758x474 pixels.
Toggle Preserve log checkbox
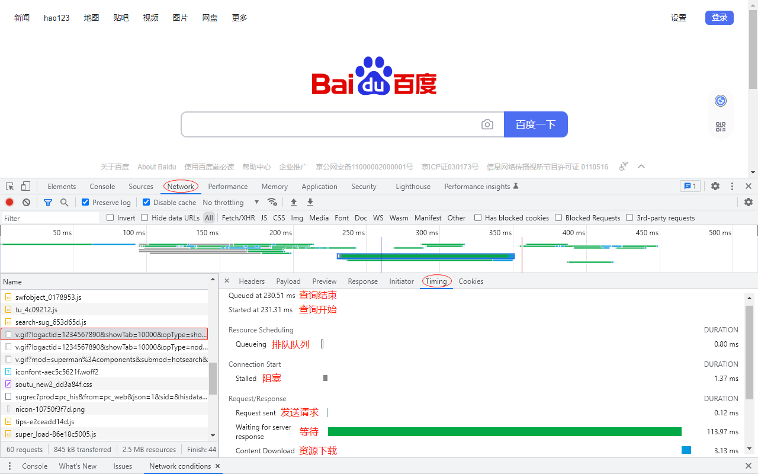click(85, 202)
